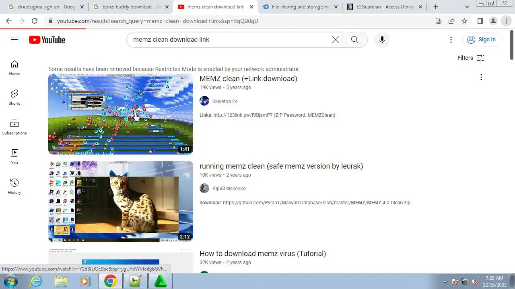Viewport: 515px width, 289px height.
Task: Click Юрий Фесенко channel avatar
Action: click(x=204, y=188)
